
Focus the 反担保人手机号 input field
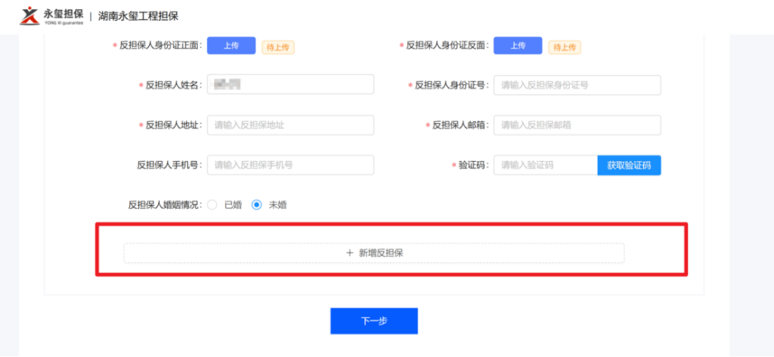(290, 165)
